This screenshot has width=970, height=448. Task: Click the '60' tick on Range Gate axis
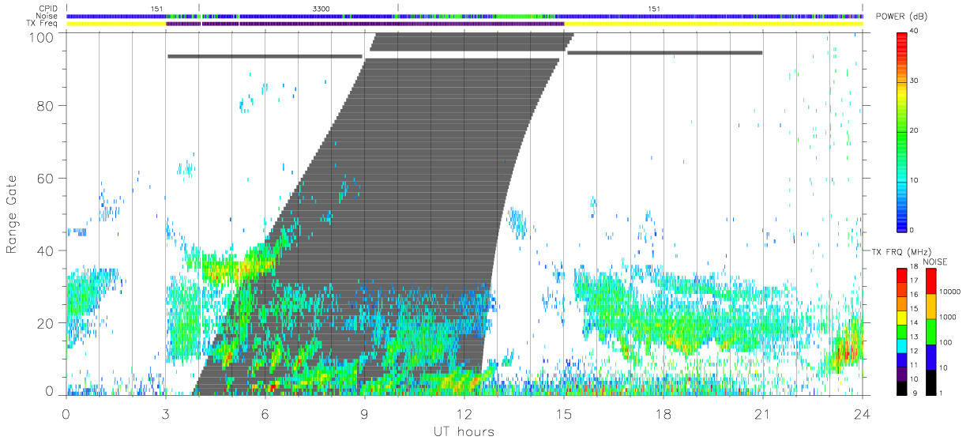pyautogui.click(x=47, y=179)
